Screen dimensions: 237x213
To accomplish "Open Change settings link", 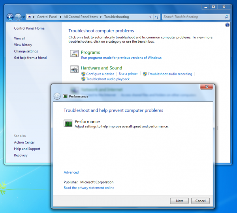I will coord(26,51).
